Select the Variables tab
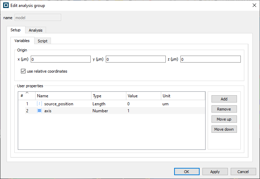 (22, 41)
